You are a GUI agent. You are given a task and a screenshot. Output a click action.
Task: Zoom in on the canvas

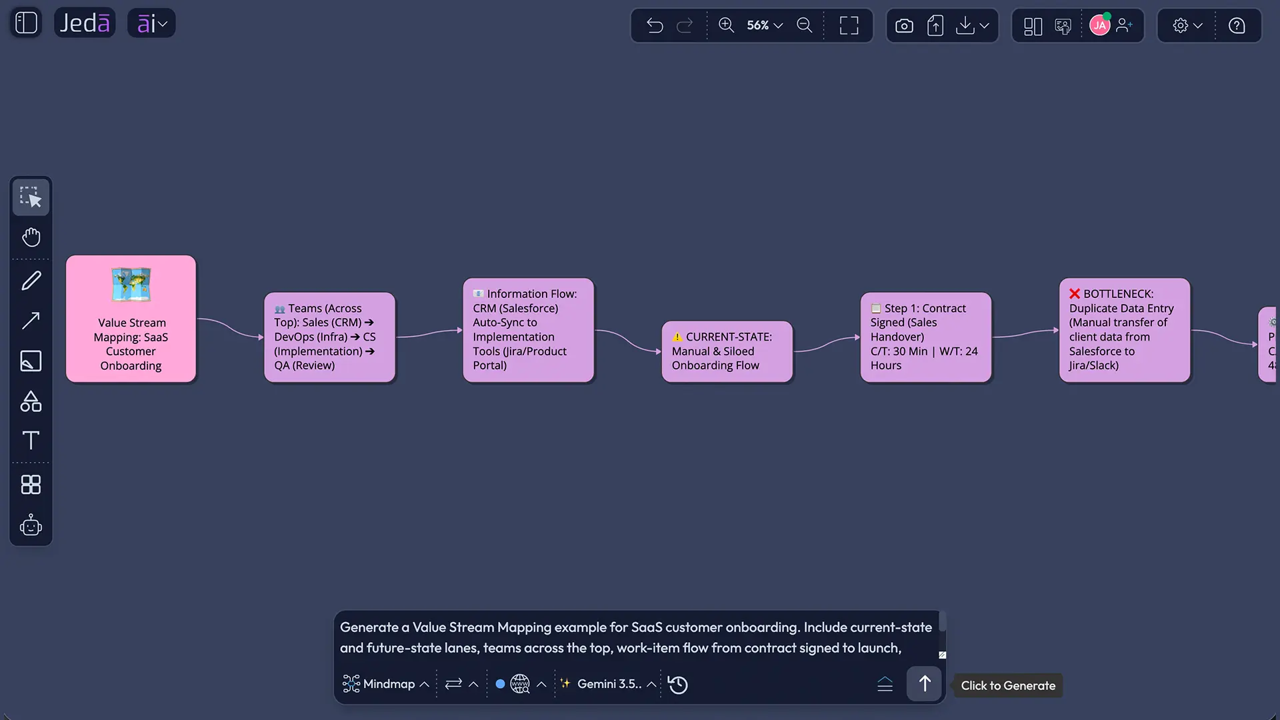(x=726, y=25)
